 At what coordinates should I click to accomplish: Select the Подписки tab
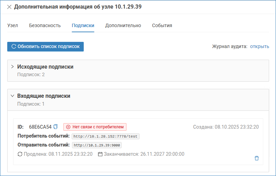pos(83,25)
